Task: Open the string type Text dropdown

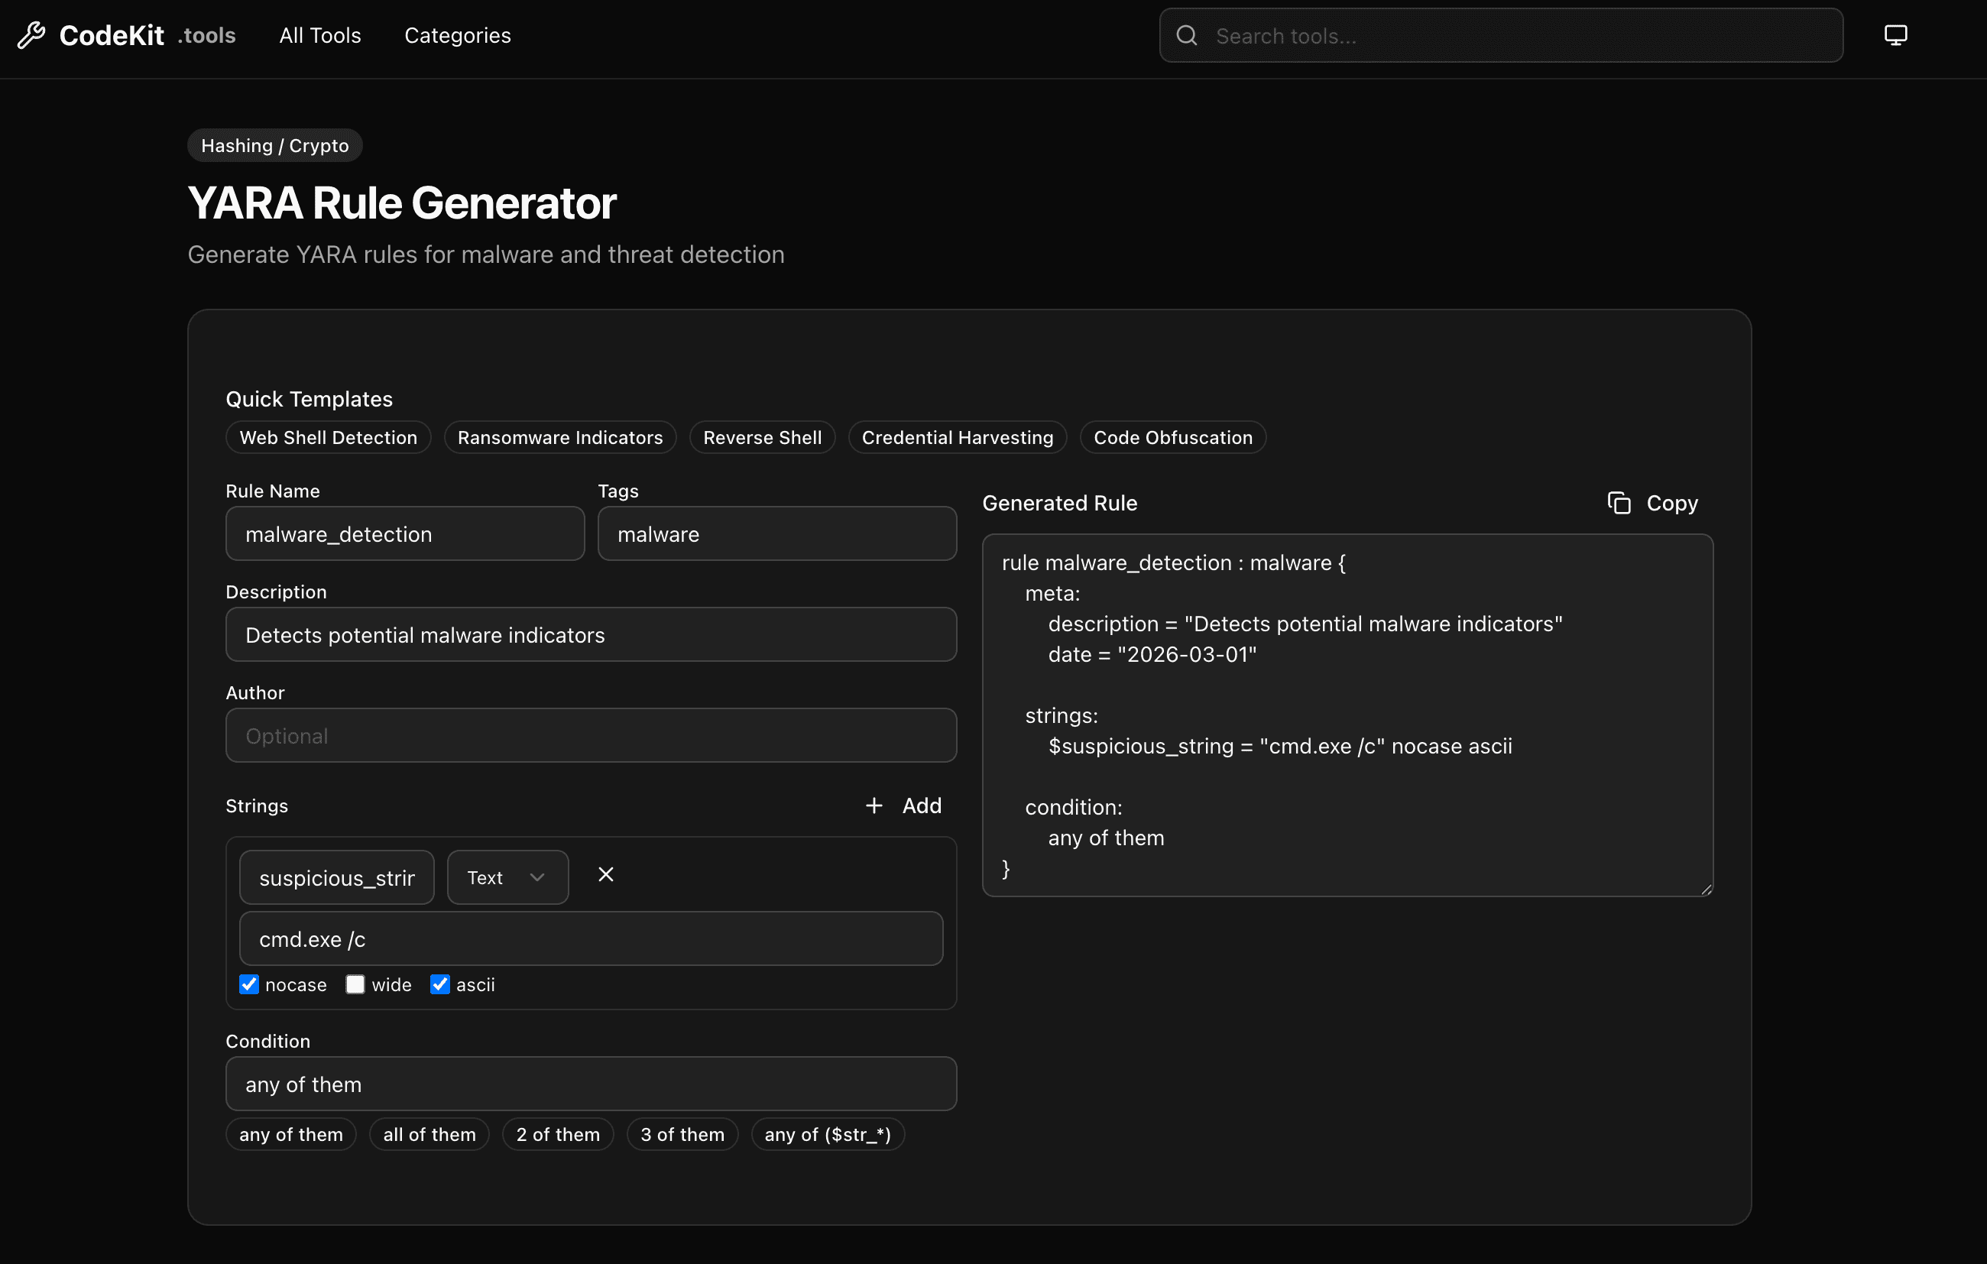Action: [507, 877]
